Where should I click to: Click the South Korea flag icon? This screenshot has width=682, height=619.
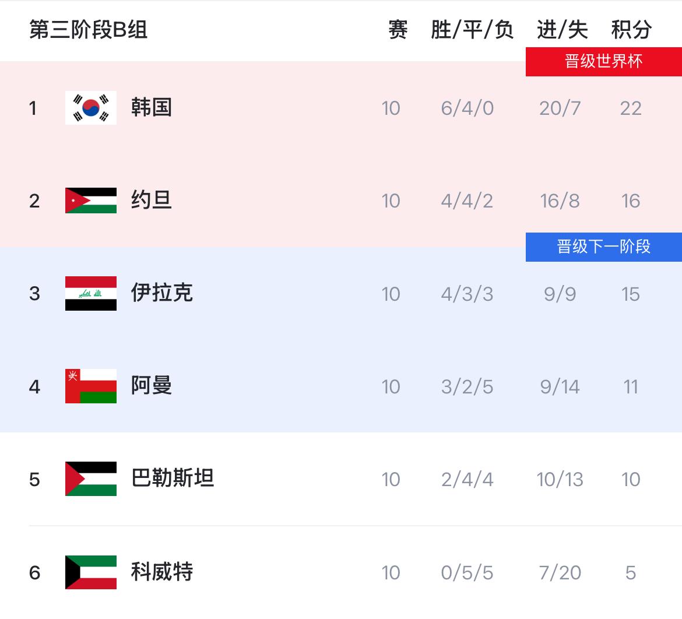pyautogui.click(x=91, y=108)
